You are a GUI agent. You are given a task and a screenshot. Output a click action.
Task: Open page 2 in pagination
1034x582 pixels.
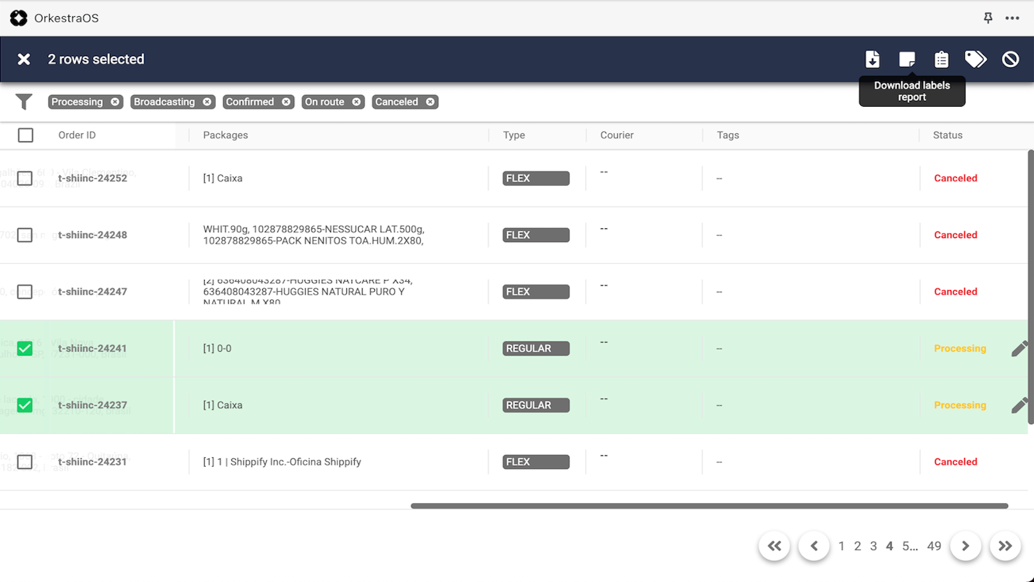pyautogui.click(x=858, y=546)
